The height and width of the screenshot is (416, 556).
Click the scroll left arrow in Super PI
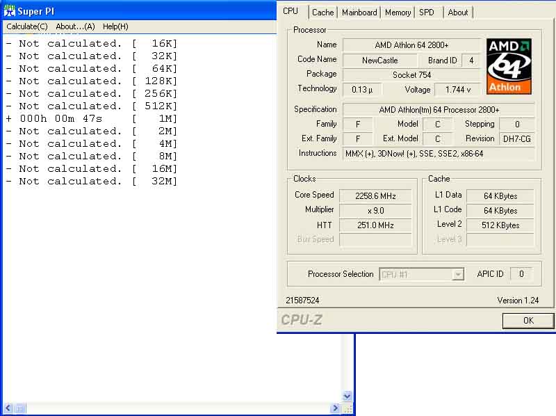pos(8,408)
